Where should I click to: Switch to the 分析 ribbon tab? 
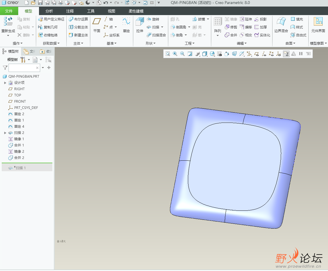49,11
